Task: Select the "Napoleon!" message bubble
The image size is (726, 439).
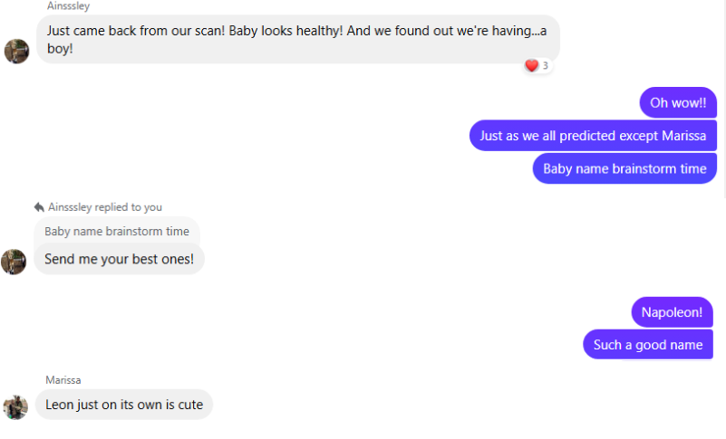Action: click(672, 312)
